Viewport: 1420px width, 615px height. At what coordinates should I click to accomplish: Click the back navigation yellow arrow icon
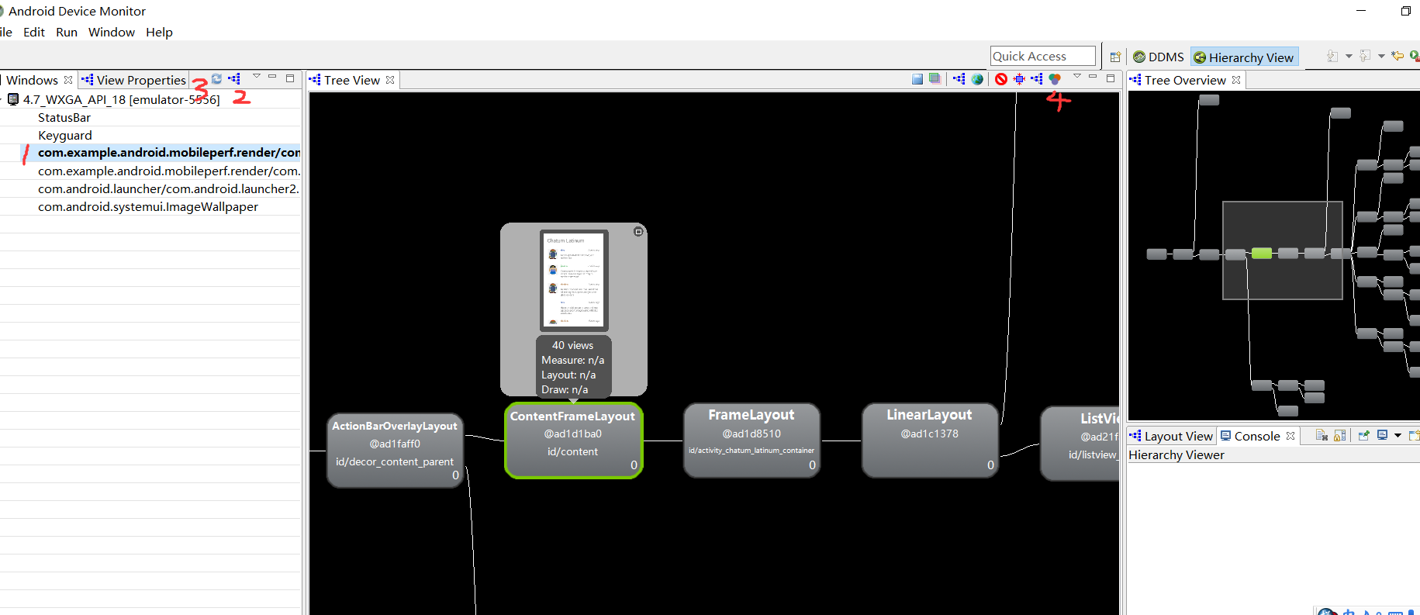click(1398, 56)
